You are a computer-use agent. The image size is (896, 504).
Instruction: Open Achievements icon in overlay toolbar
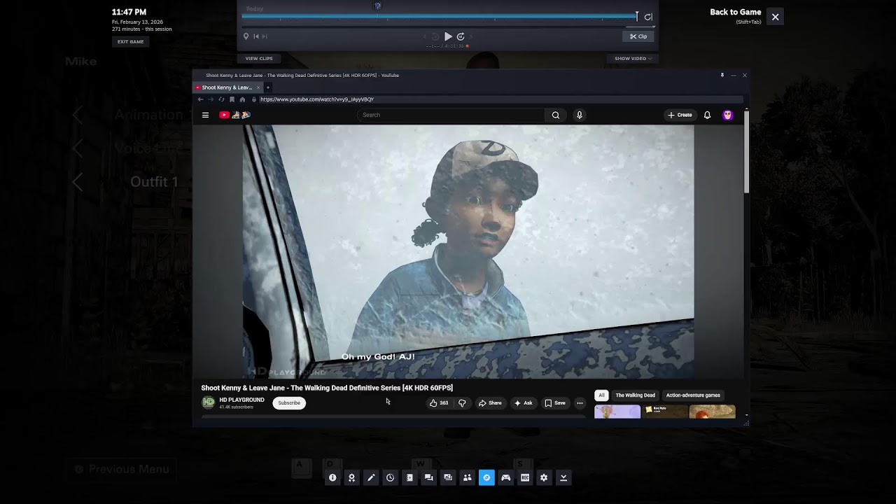[x=351, y=477]
